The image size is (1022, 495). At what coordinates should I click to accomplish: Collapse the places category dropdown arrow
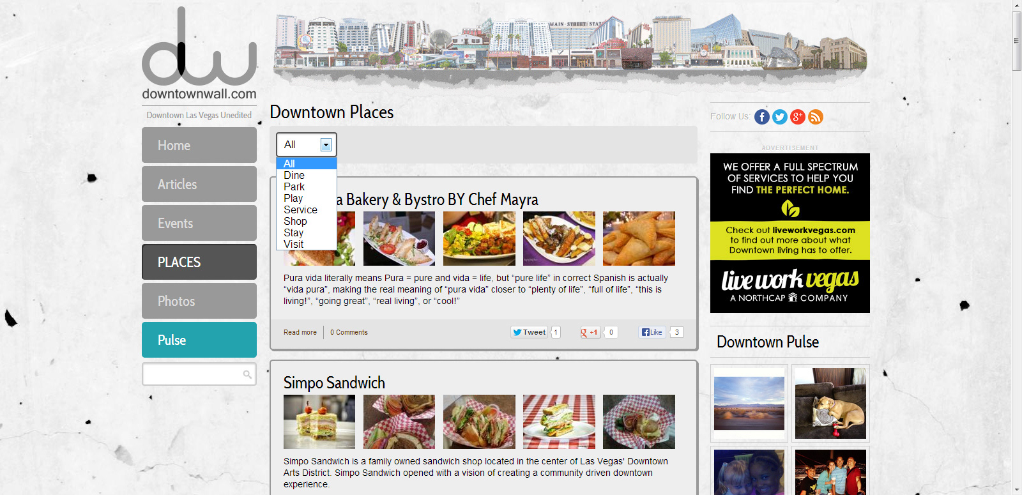point(326,145)
